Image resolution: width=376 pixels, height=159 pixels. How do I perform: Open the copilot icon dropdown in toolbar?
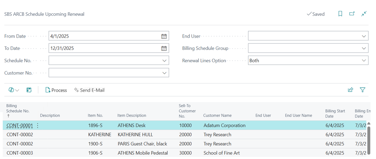click(14, 90)
